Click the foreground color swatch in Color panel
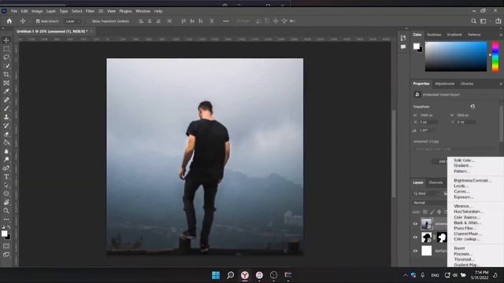 coord(417,46)
